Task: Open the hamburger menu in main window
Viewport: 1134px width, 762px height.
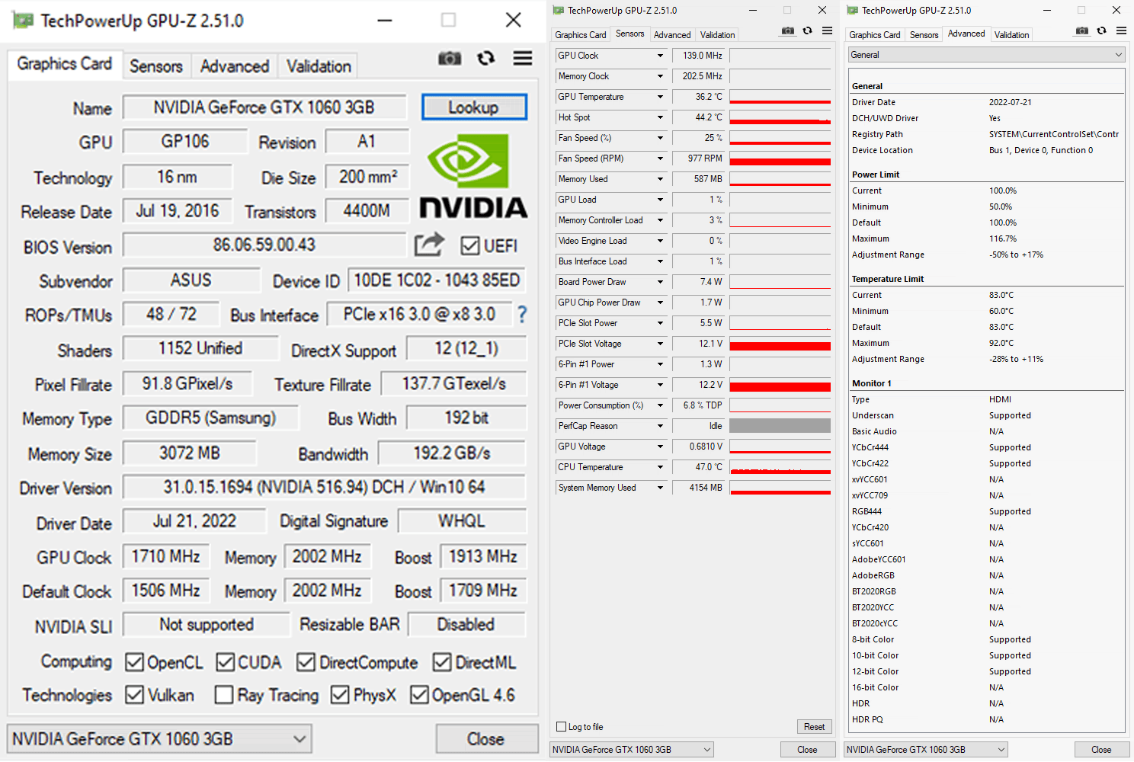Action: pyautogui.click(x=522, y=59)
